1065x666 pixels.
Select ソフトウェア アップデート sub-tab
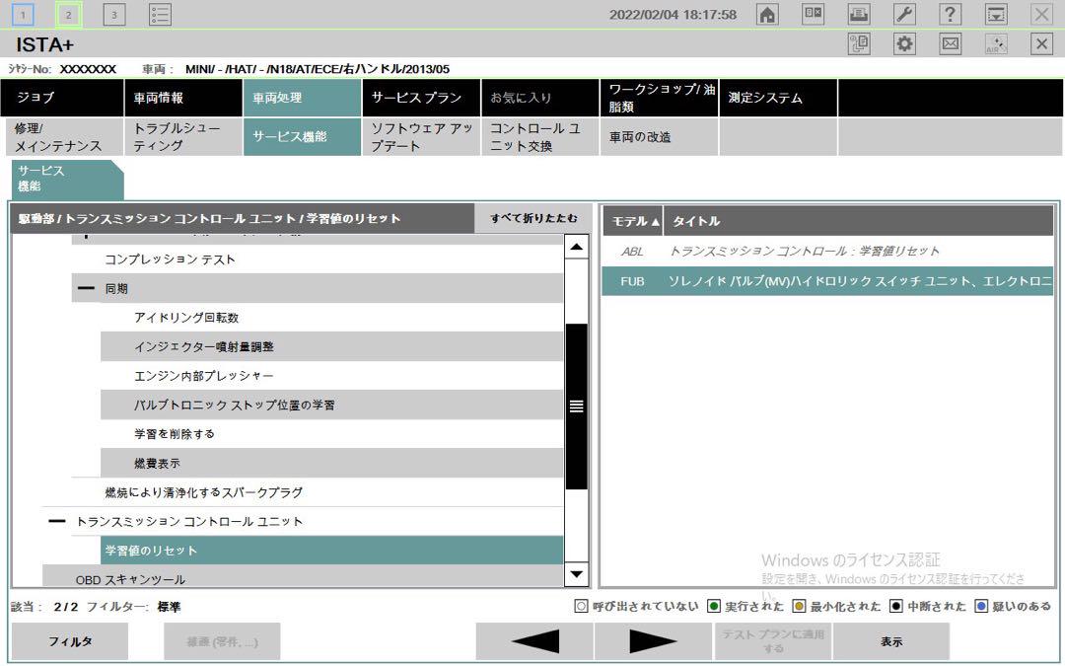tap(421, 136)
